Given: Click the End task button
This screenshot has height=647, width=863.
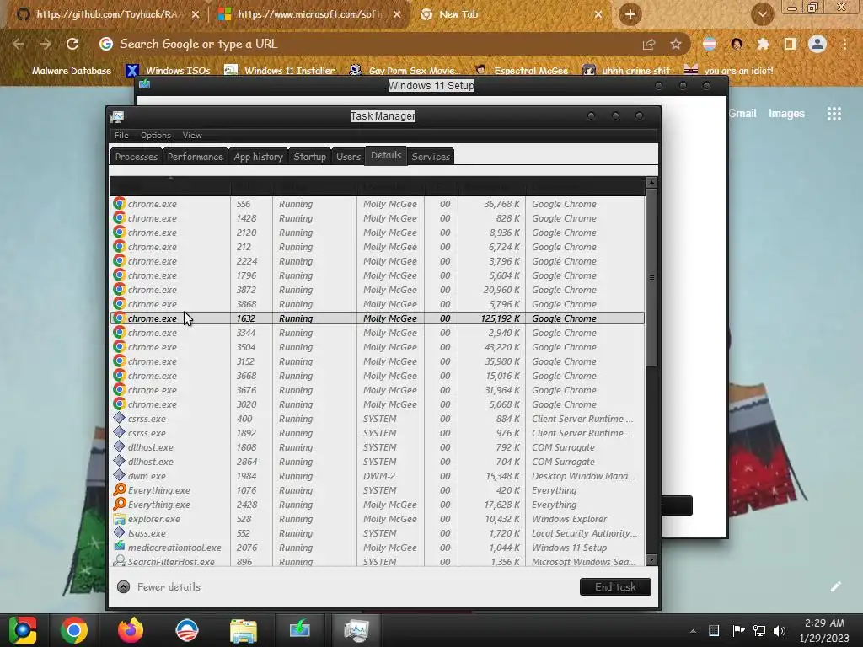Looking at the screenshot, I should tap(615, 587).
